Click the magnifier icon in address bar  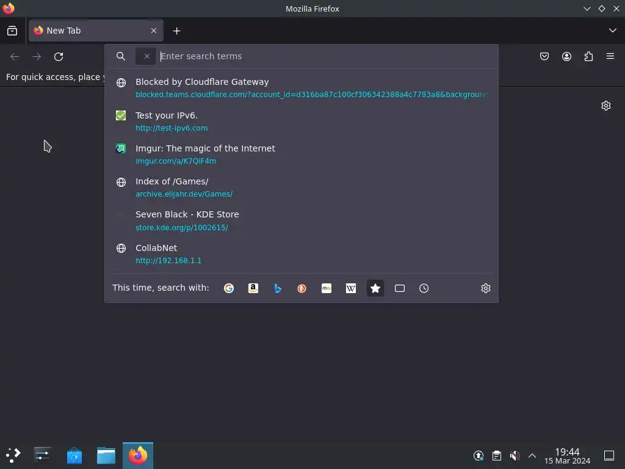pyautogui.click(x=121, y=56)
